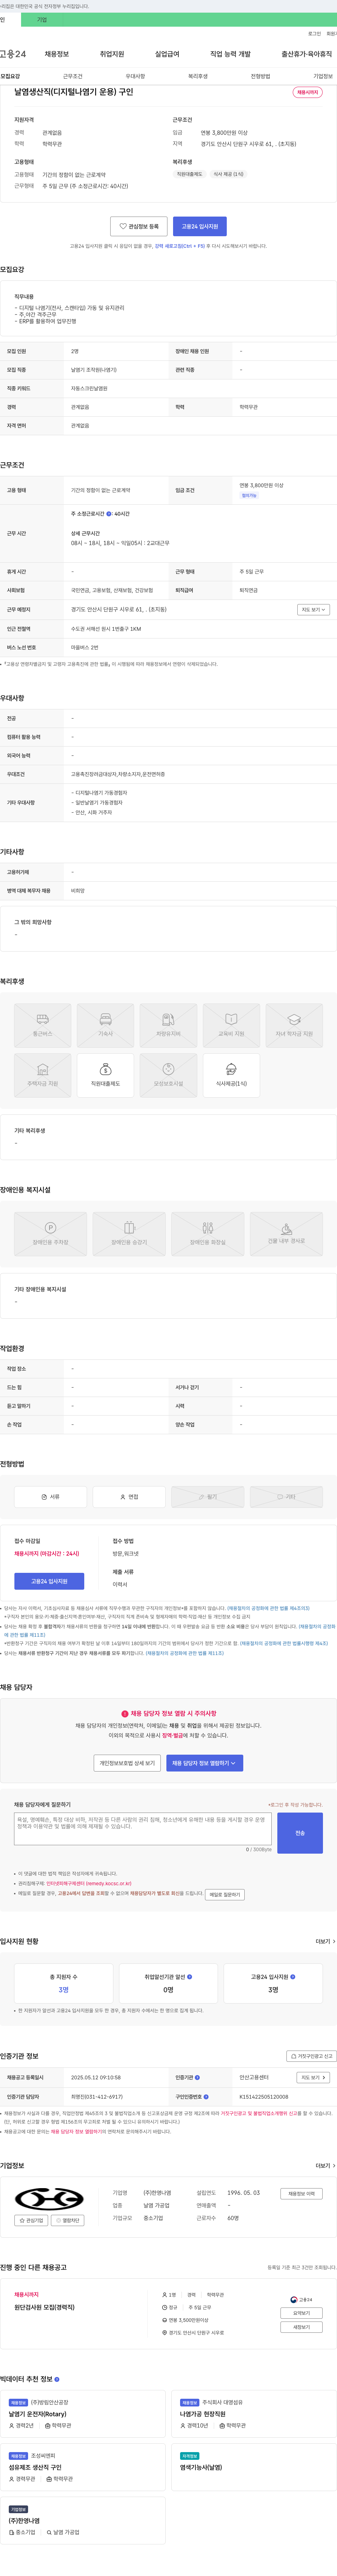The height and width of the screenshot is (2576, 337).
Task: Switch to 우대사항 section tab
Action: 135,76
